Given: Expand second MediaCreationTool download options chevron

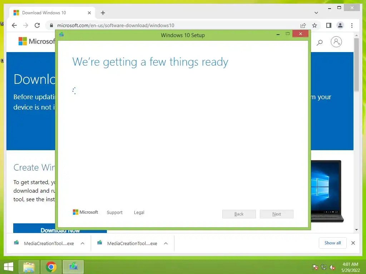Looking at the screenshot, I should pos(166,243).
